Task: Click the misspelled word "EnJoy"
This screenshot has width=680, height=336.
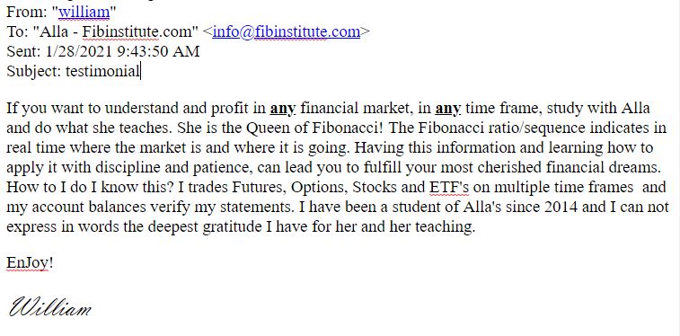Action: 27,262
